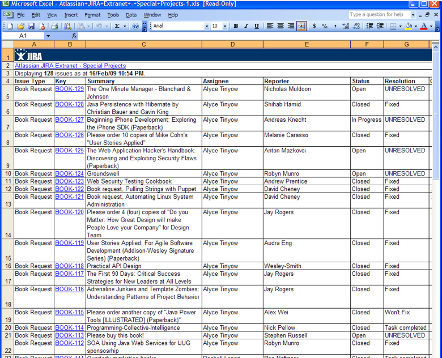The width and height of the screenshot is (442, 358).
Task: Decrease indent
Action: click(369, 26)
